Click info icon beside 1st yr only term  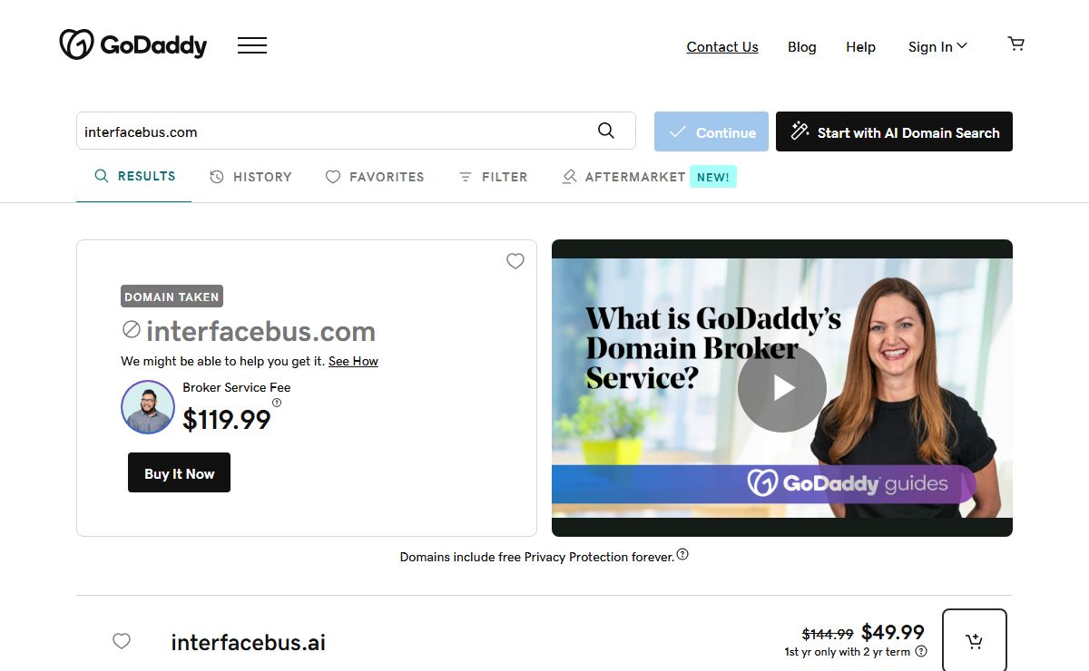[x=921, y=651]
